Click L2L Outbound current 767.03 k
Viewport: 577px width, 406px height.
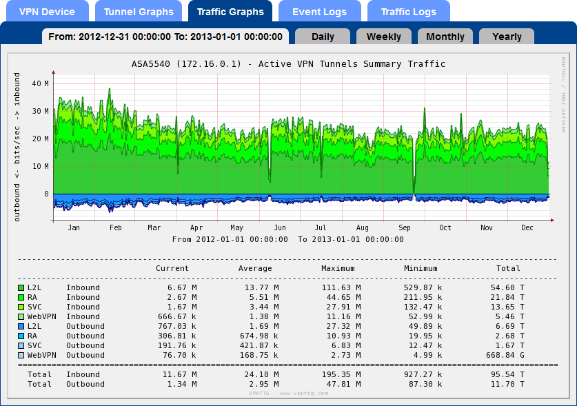click(177, 326)
